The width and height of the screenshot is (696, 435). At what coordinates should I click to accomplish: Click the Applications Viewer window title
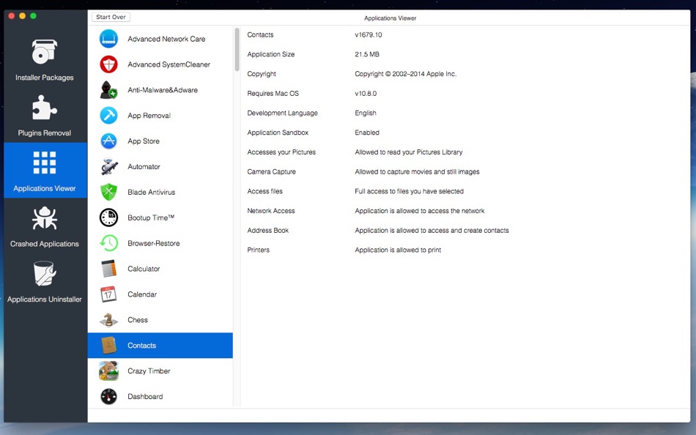pyautogui.click(x=390, y=18)
